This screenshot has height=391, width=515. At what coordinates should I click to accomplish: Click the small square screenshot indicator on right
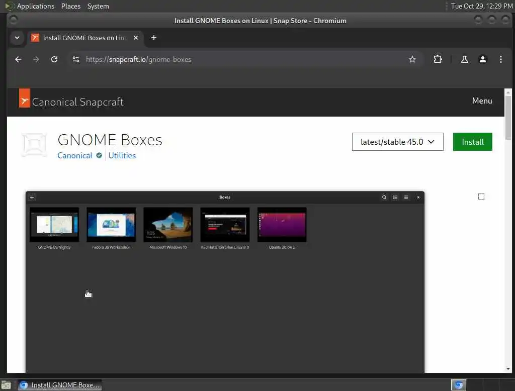point(481,197)
